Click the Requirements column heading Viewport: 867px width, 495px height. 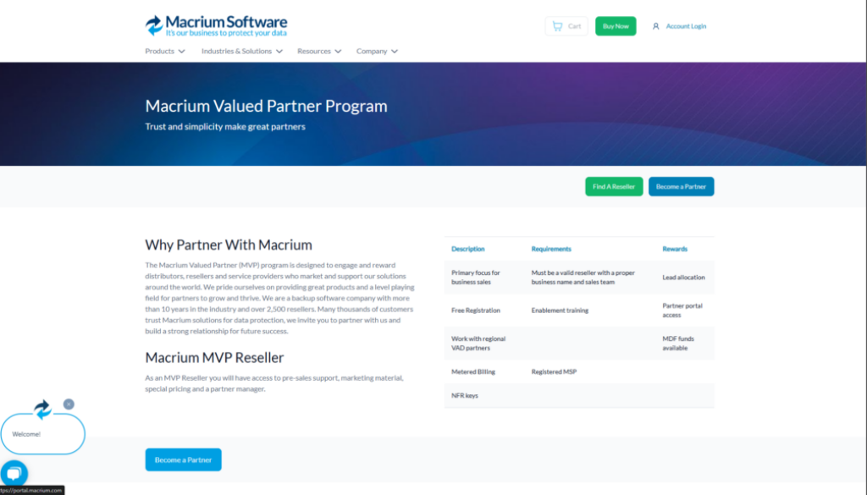click(551, 249)
